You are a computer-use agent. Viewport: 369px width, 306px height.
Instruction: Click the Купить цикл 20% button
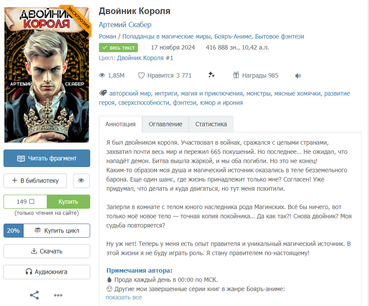pyautogui.click(x=47, y=231)
